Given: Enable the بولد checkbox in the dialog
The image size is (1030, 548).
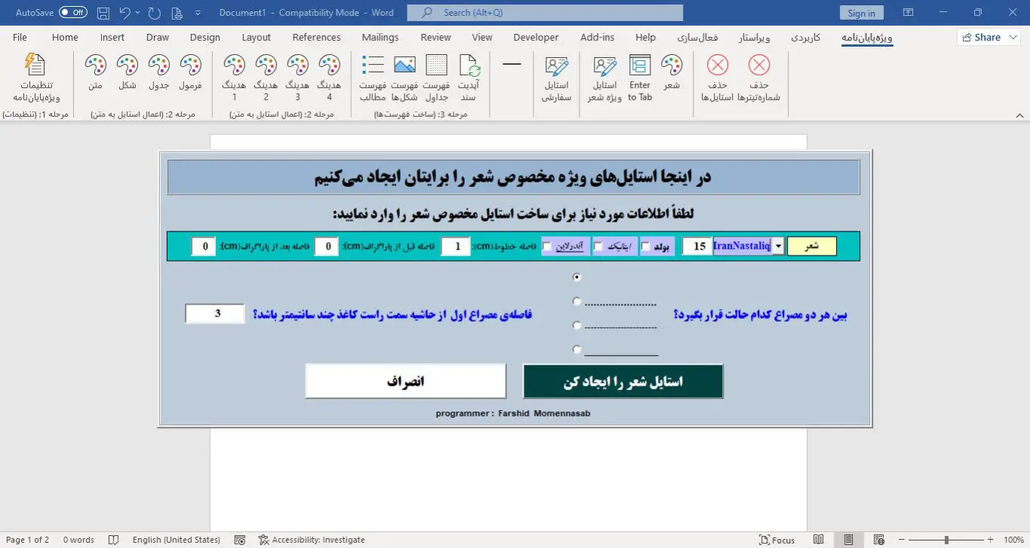Looking at the screenshot, I should click(x=645, y=246).
